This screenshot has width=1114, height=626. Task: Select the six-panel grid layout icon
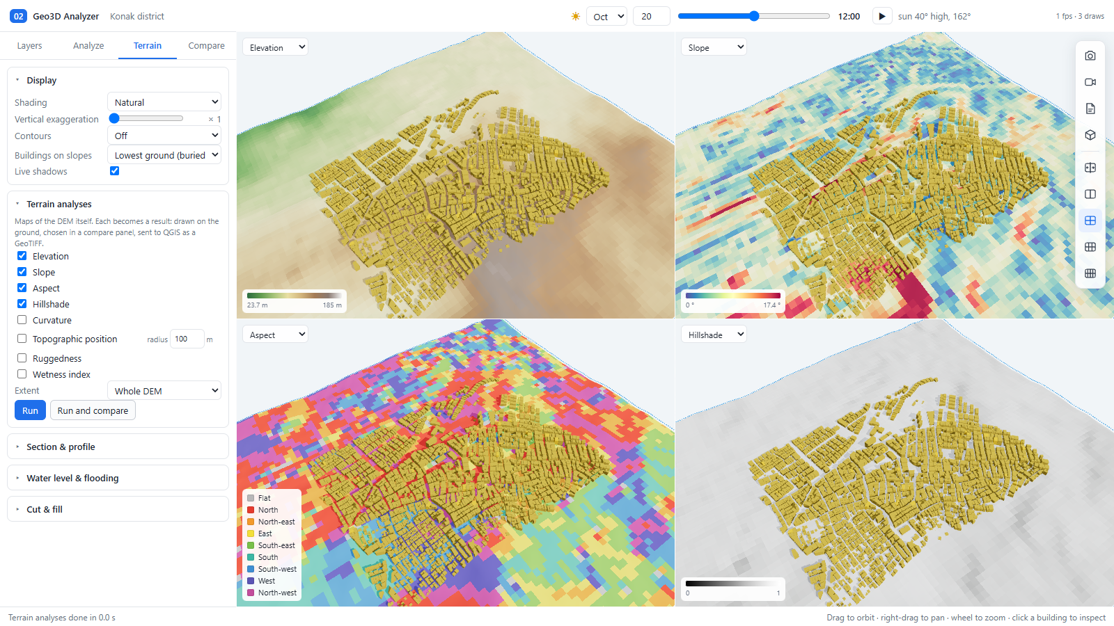1090,247
